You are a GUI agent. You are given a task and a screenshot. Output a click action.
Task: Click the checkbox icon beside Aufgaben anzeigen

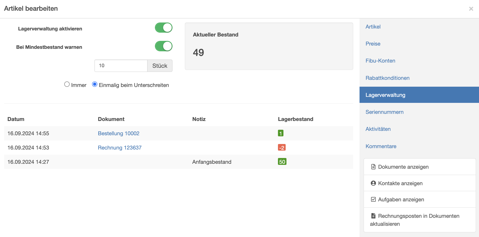373,199
